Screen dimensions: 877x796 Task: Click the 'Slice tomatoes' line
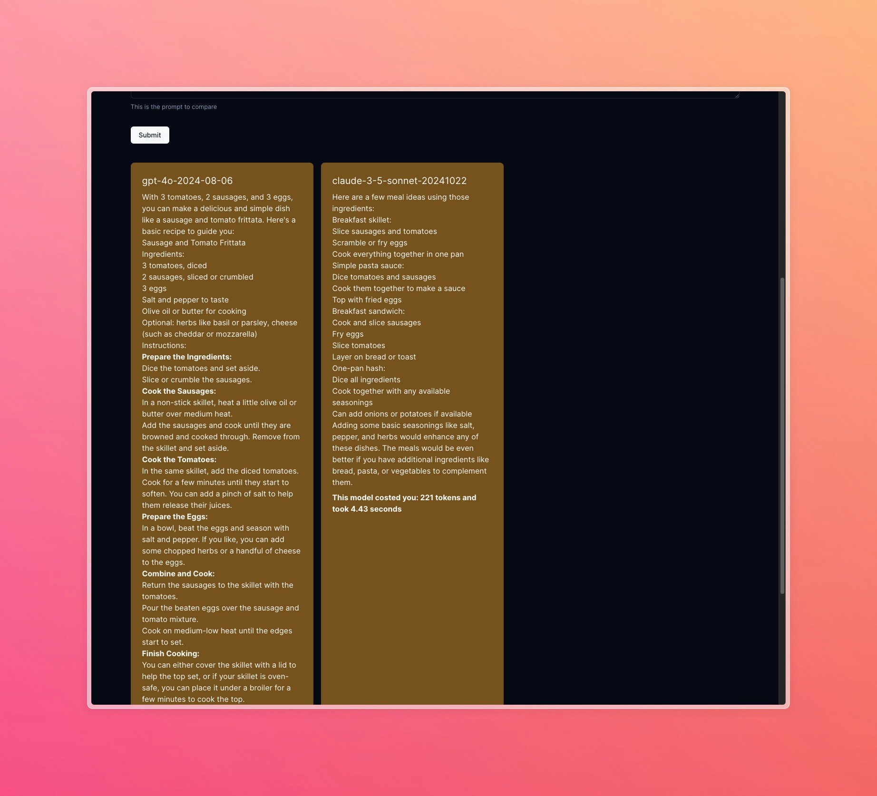pyautogui.click(x=359, y=345)
